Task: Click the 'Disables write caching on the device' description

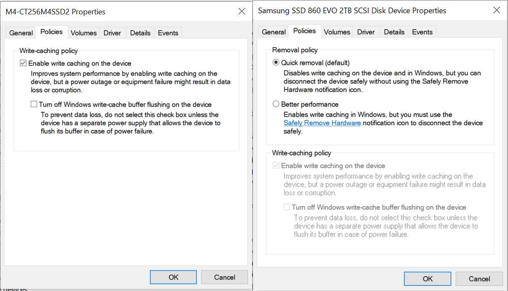Action: pyautogui.click(x=382, y=81)
